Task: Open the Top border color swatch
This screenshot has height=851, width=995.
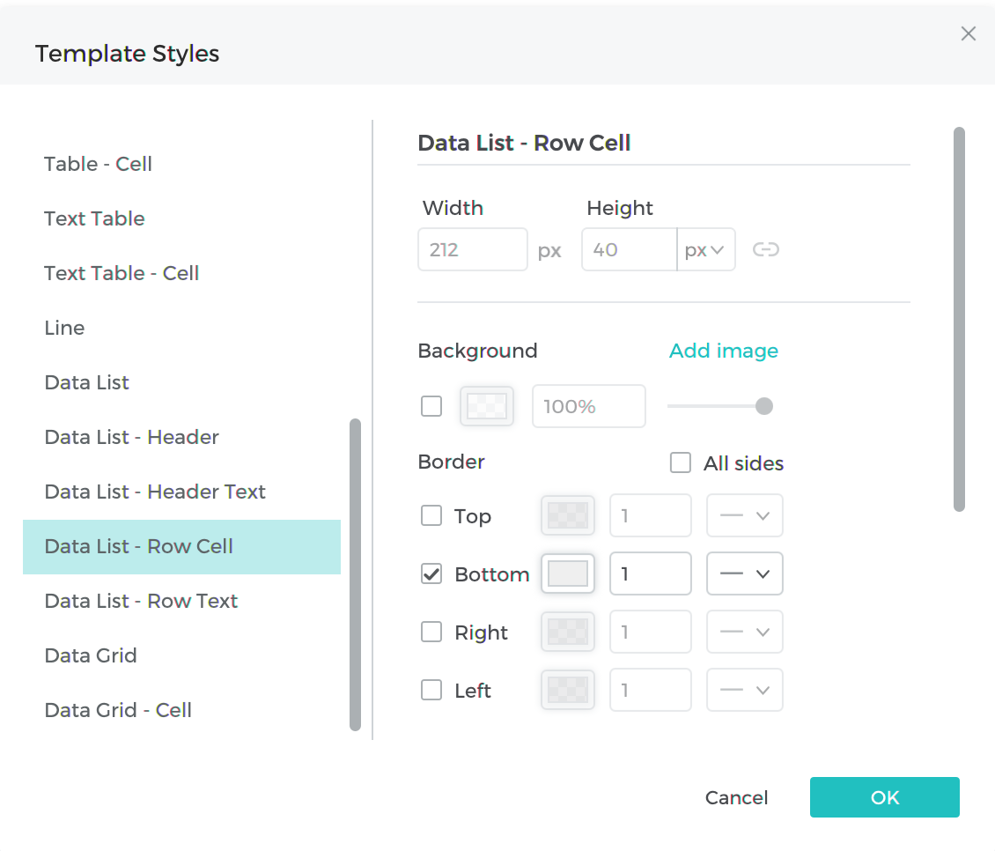Action: pyautogui.click(x=568, y=516)
